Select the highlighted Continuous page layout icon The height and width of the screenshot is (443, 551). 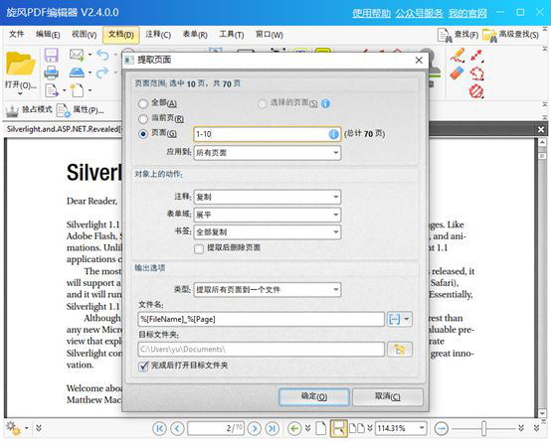click(339, 428)
